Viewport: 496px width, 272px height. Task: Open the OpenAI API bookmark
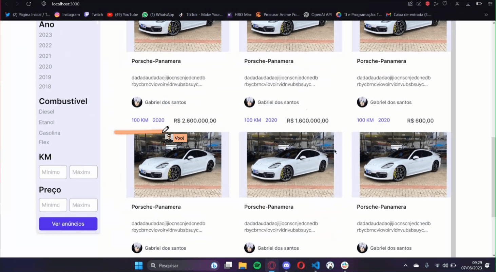pyautogui.click(x=318, y=15)
